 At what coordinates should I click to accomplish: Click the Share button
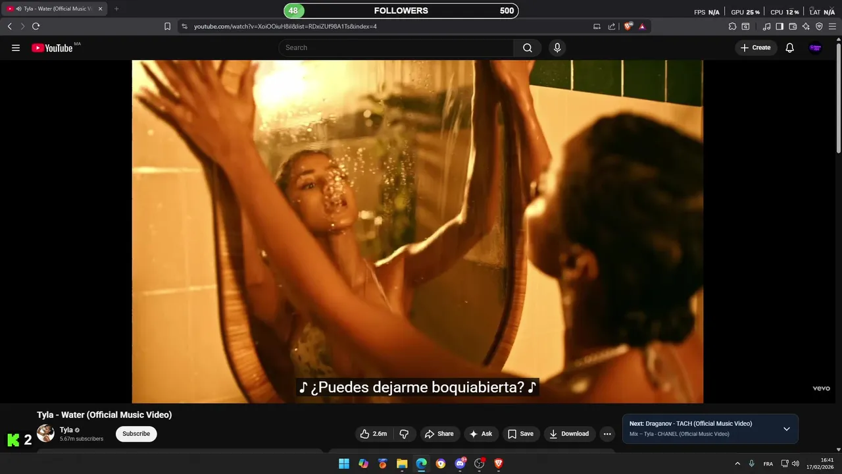coord(439,434)
